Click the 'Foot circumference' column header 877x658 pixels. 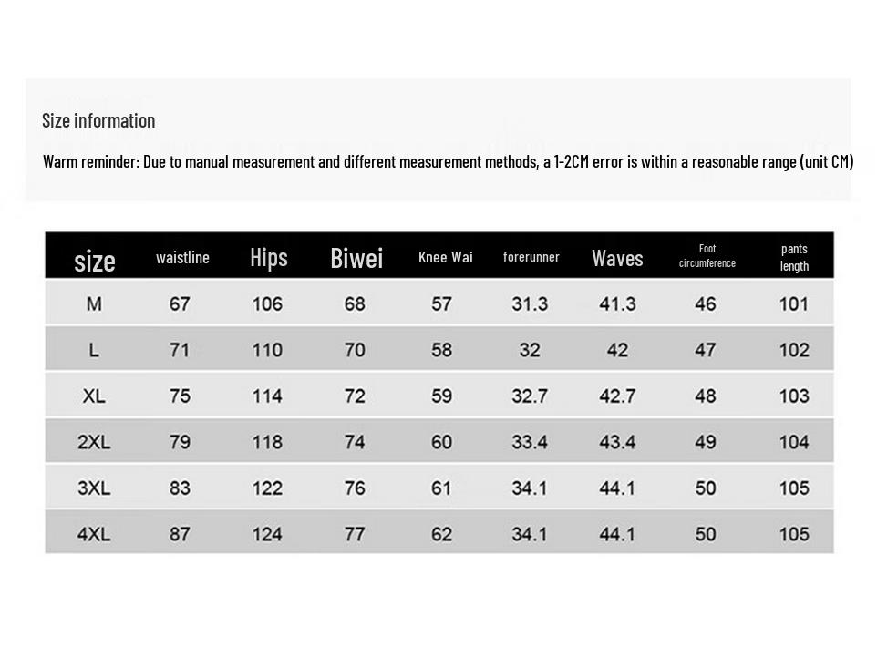[707, 256]
